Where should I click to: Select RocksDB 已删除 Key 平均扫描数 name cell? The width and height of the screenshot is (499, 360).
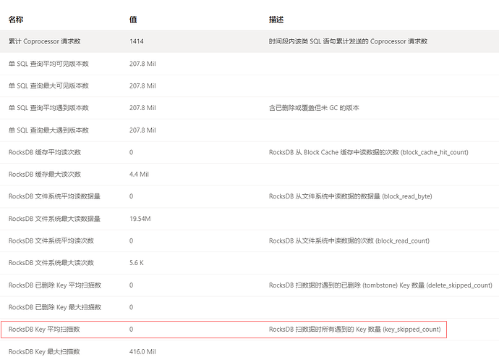55,285
